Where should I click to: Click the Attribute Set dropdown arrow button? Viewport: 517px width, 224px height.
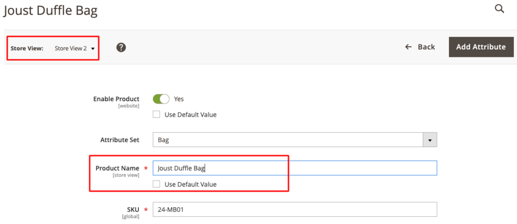tap(430, 139)
